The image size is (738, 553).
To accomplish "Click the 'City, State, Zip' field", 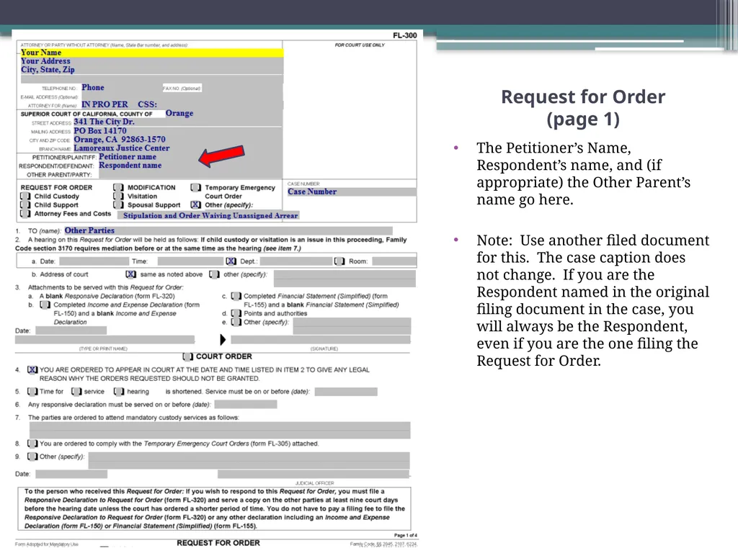I will [151, 70].
